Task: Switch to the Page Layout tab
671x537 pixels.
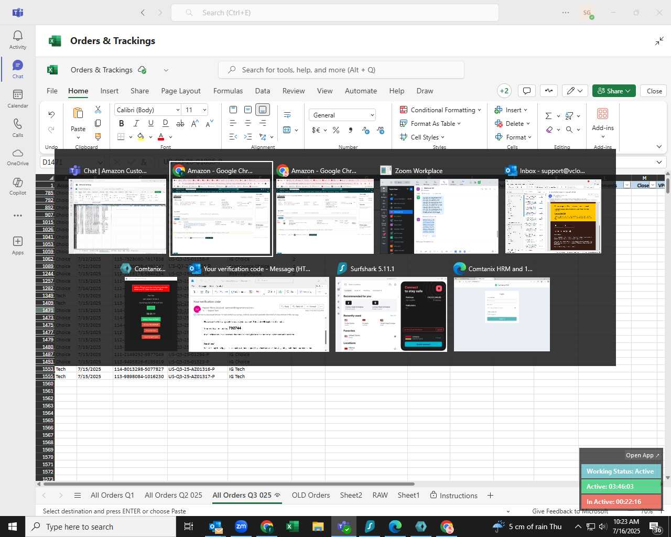Action: [x=181, y=91]
